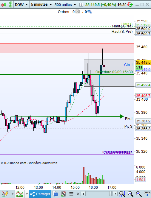Select the Clo J blue line label
This screenshot has width=151, height=198.
click(x=128, y=65)
